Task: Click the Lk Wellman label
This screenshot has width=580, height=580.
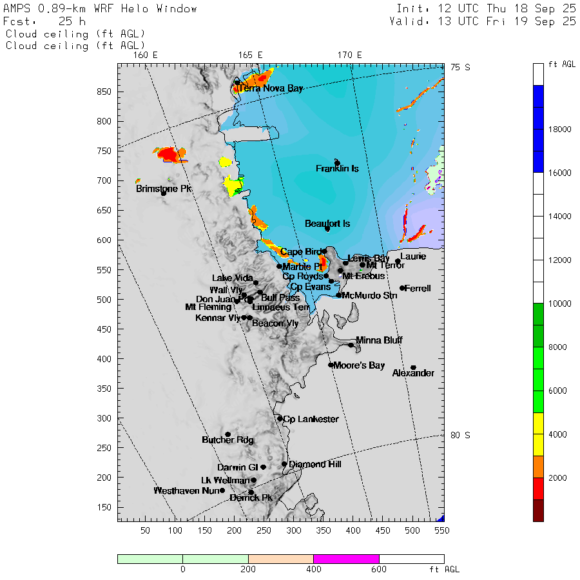Action: (x=226, y=481)
